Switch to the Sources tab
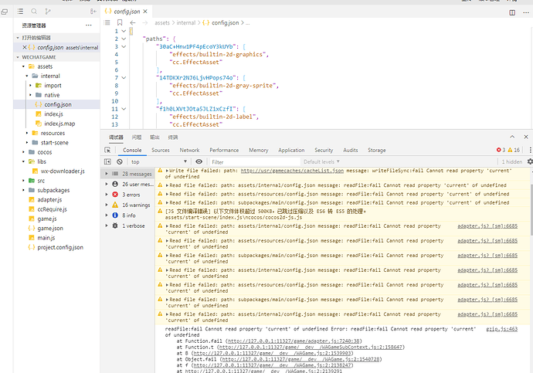This screenshot has width=533, height=373. (x=160, y=150)
